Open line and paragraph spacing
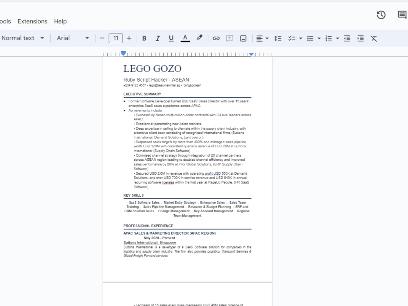The height and width of the screenshot is (306, 408). (x=277, y=38)
